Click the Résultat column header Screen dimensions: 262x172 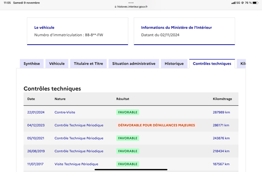coord(122,99)
